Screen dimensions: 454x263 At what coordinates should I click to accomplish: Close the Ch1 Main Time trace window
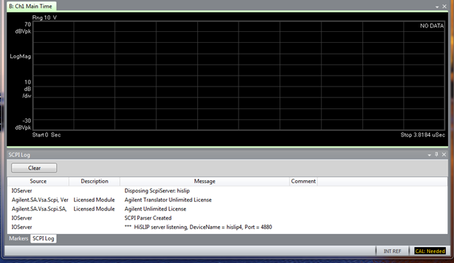coord(445,7)
